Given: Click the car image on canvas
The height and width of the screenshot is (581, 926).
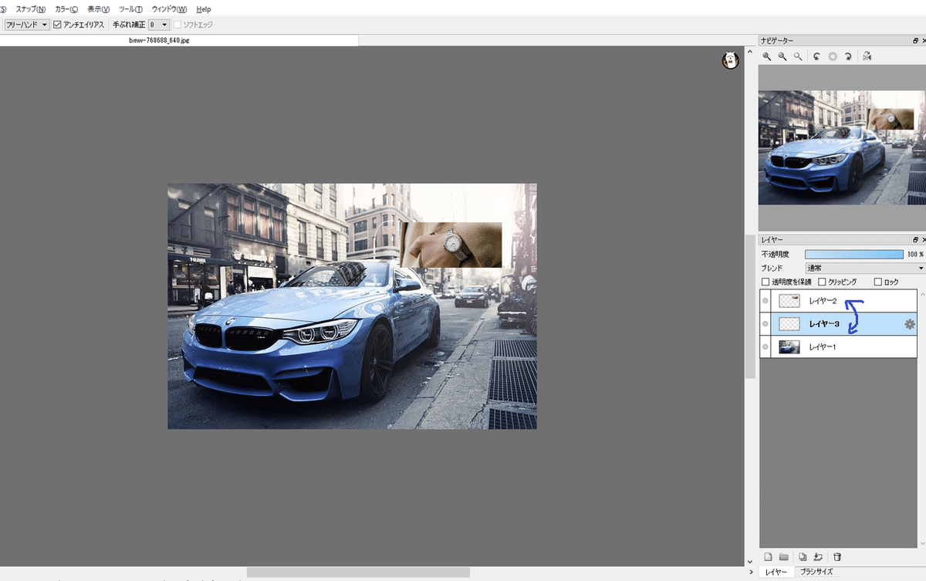Looking at the screenshot, I should coord(352,306).
